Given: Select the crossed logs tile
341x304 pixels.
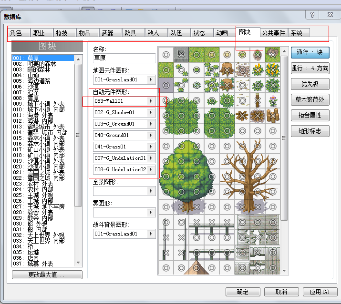Looking at the screenshot, I should coord(242,116).
